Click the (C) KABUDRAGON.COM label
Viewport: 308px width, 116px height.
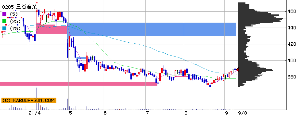pyautogui.click(x=28, y=100)
